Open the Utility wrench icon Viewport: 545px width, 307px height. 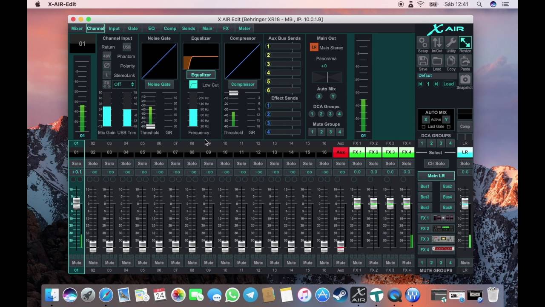coord(451,42)
